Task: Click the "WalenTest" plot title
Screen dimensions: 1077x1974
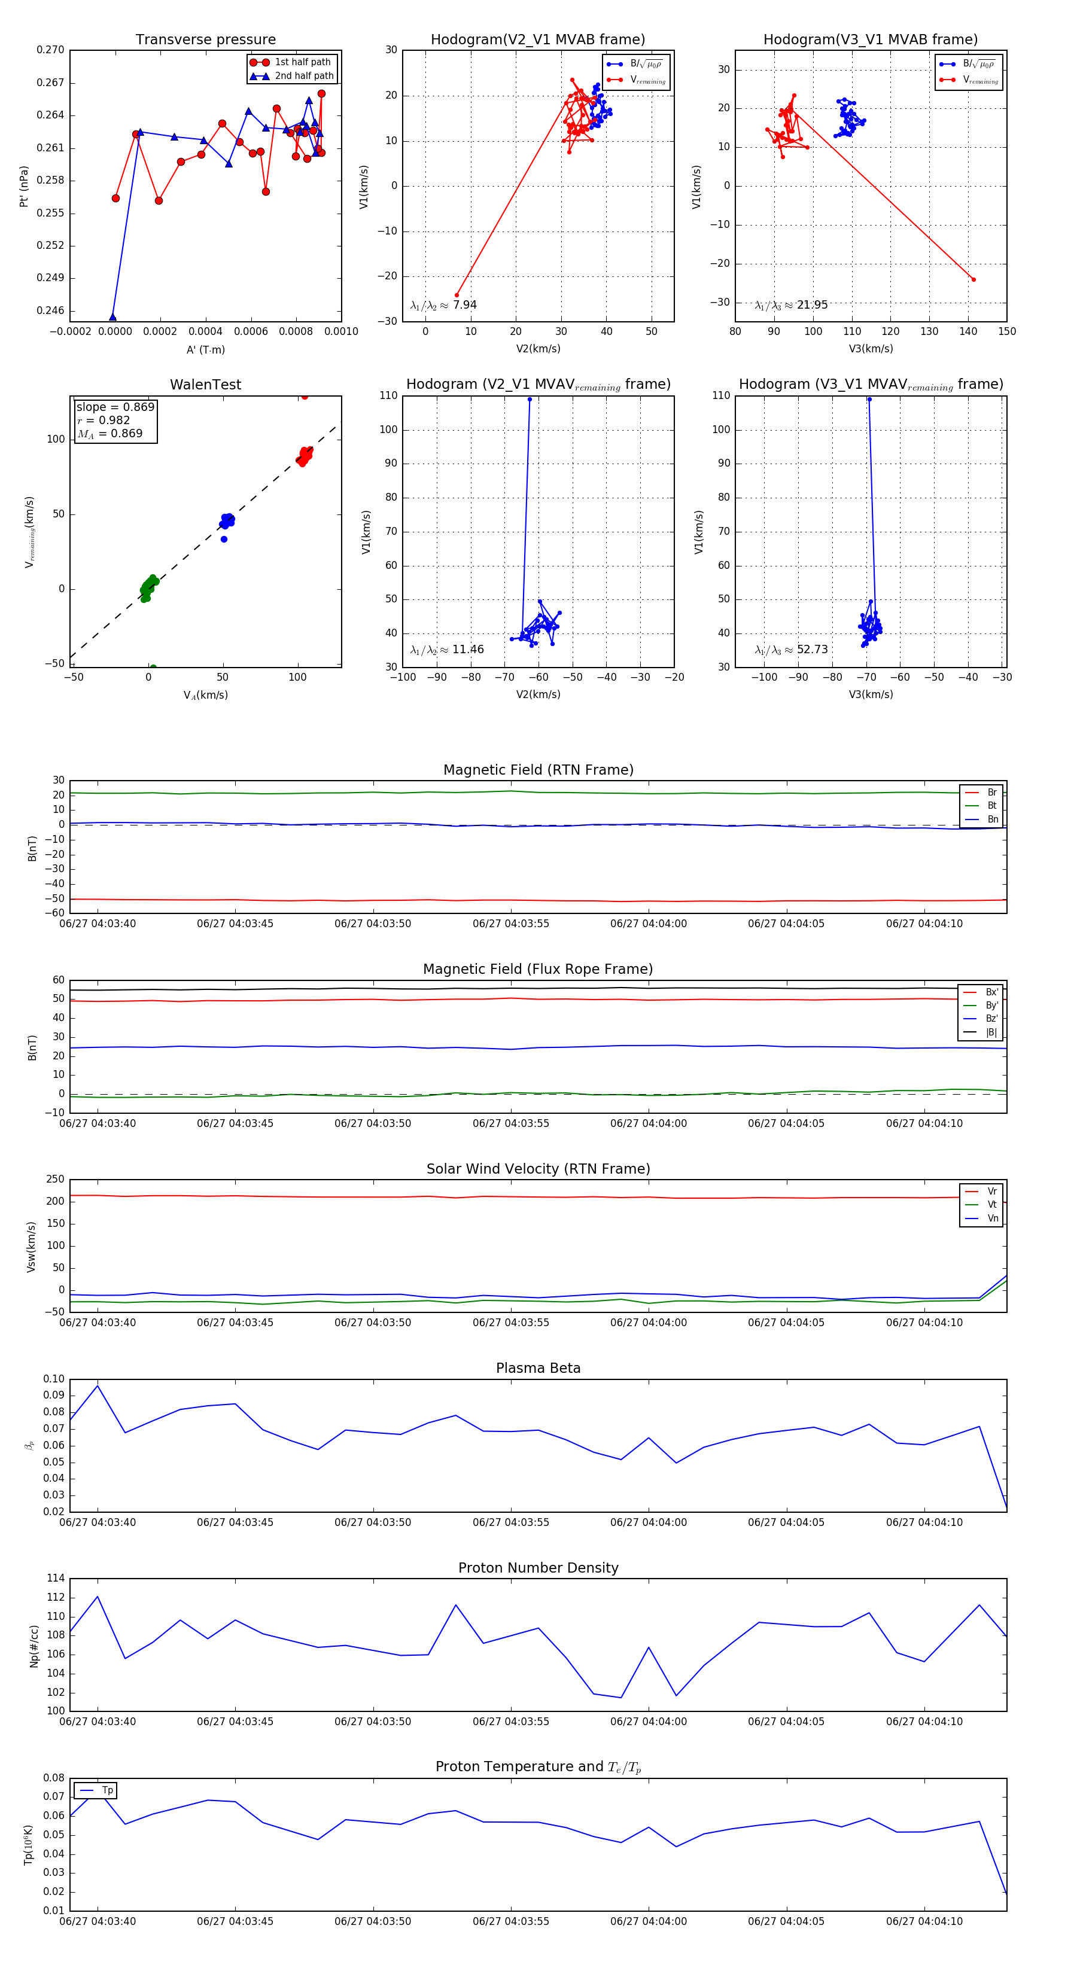Action: pos(205,385)
